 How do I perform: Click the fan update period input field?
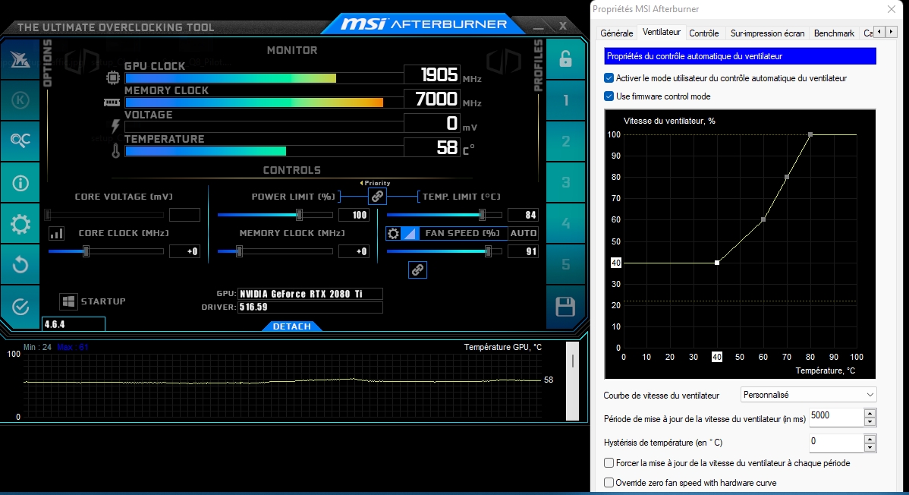point(836,418)
